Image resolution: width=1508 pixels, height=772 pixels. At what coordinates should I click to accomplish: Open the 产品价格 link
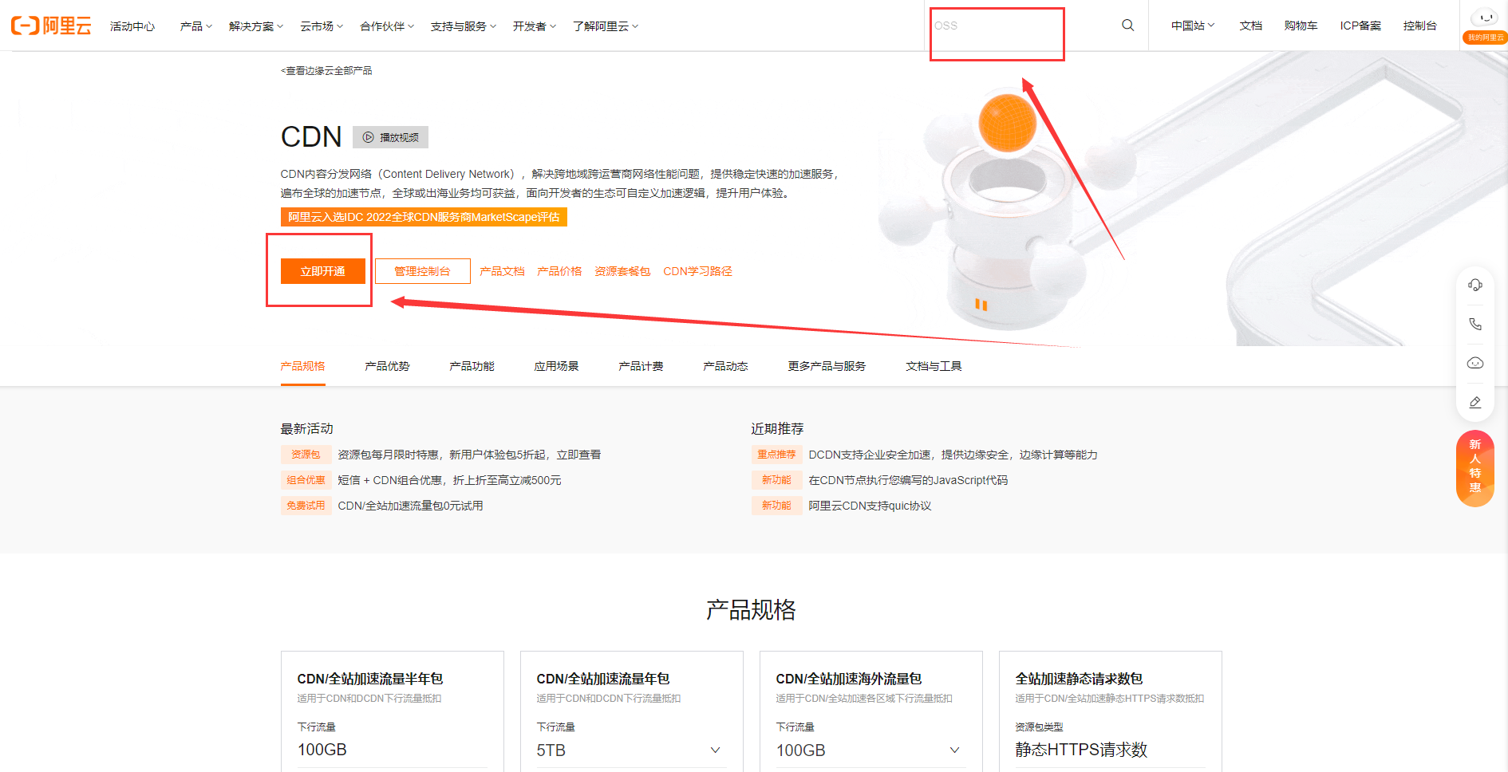559,271
